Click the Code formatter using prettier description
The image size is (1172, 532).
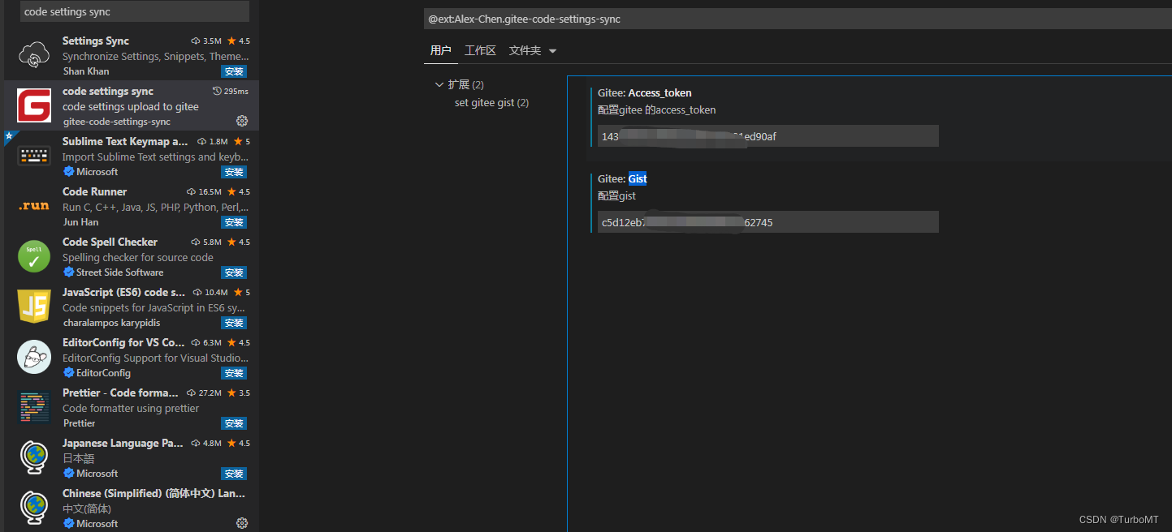[131, 408]
